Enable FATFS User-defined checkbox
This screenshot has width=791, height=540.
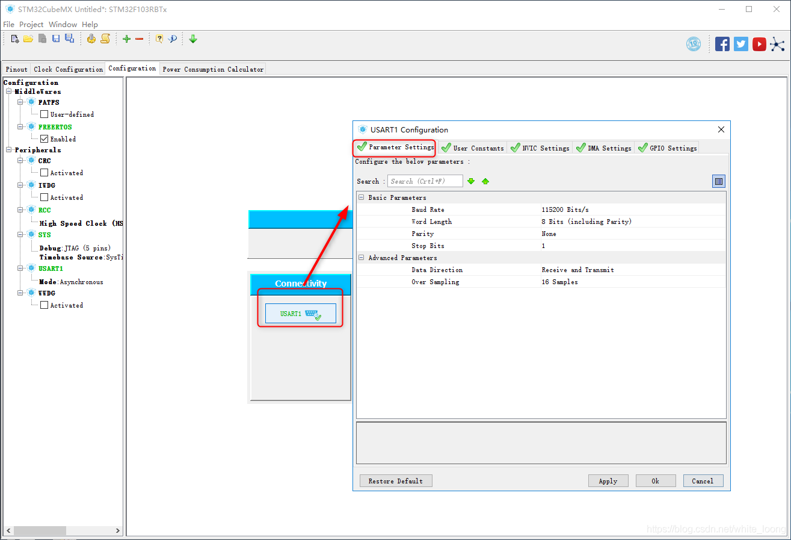(44, 114)
